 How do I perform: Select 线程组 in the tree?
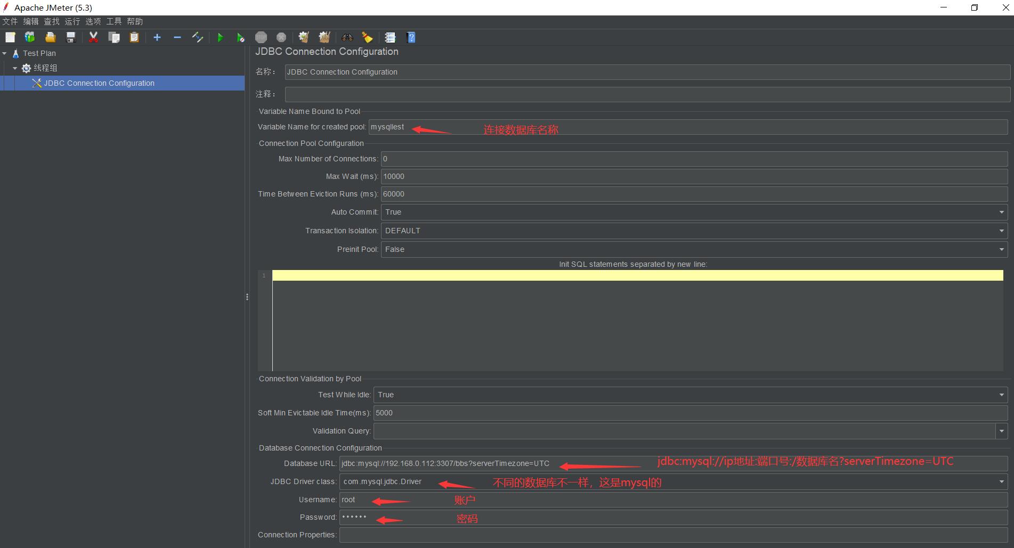tap(45, 68)
